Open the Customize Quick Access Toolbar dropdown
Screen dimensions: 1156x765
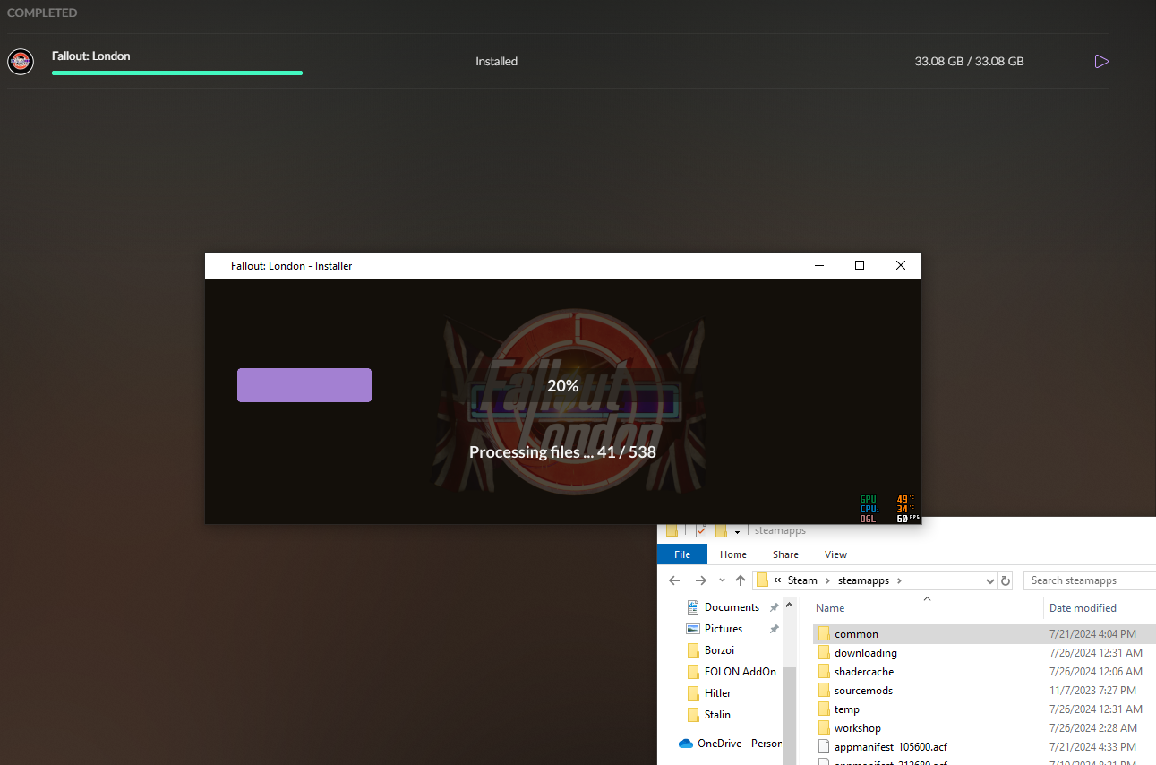pyautogui.click(x=737, y=531)
